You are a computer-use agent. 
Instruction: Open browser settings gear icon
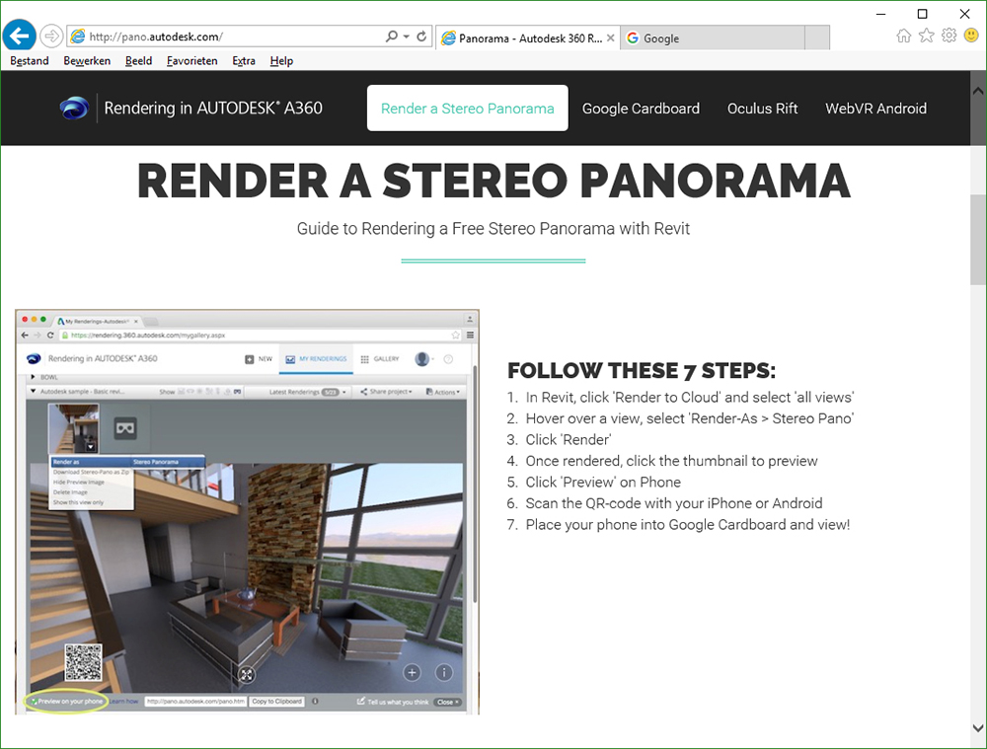click(x=949, y=36)
